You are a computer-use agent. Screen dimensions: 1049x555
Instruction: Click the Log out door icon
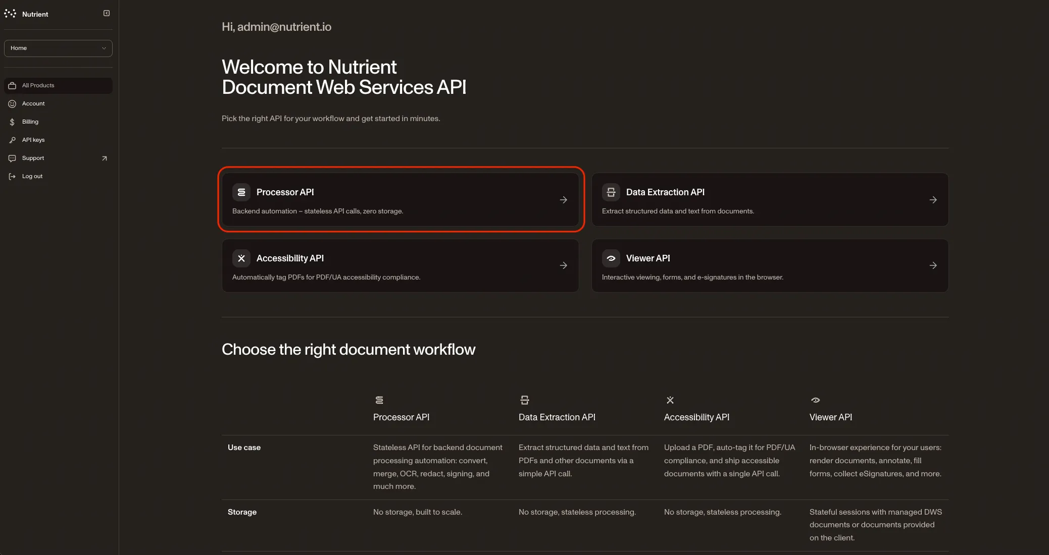(x=12, y=177)
